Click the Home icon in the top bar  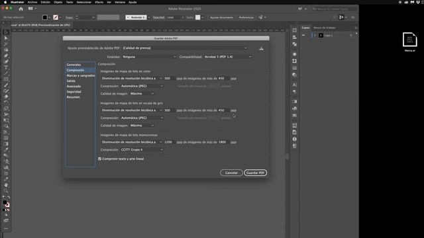[21, 9]
